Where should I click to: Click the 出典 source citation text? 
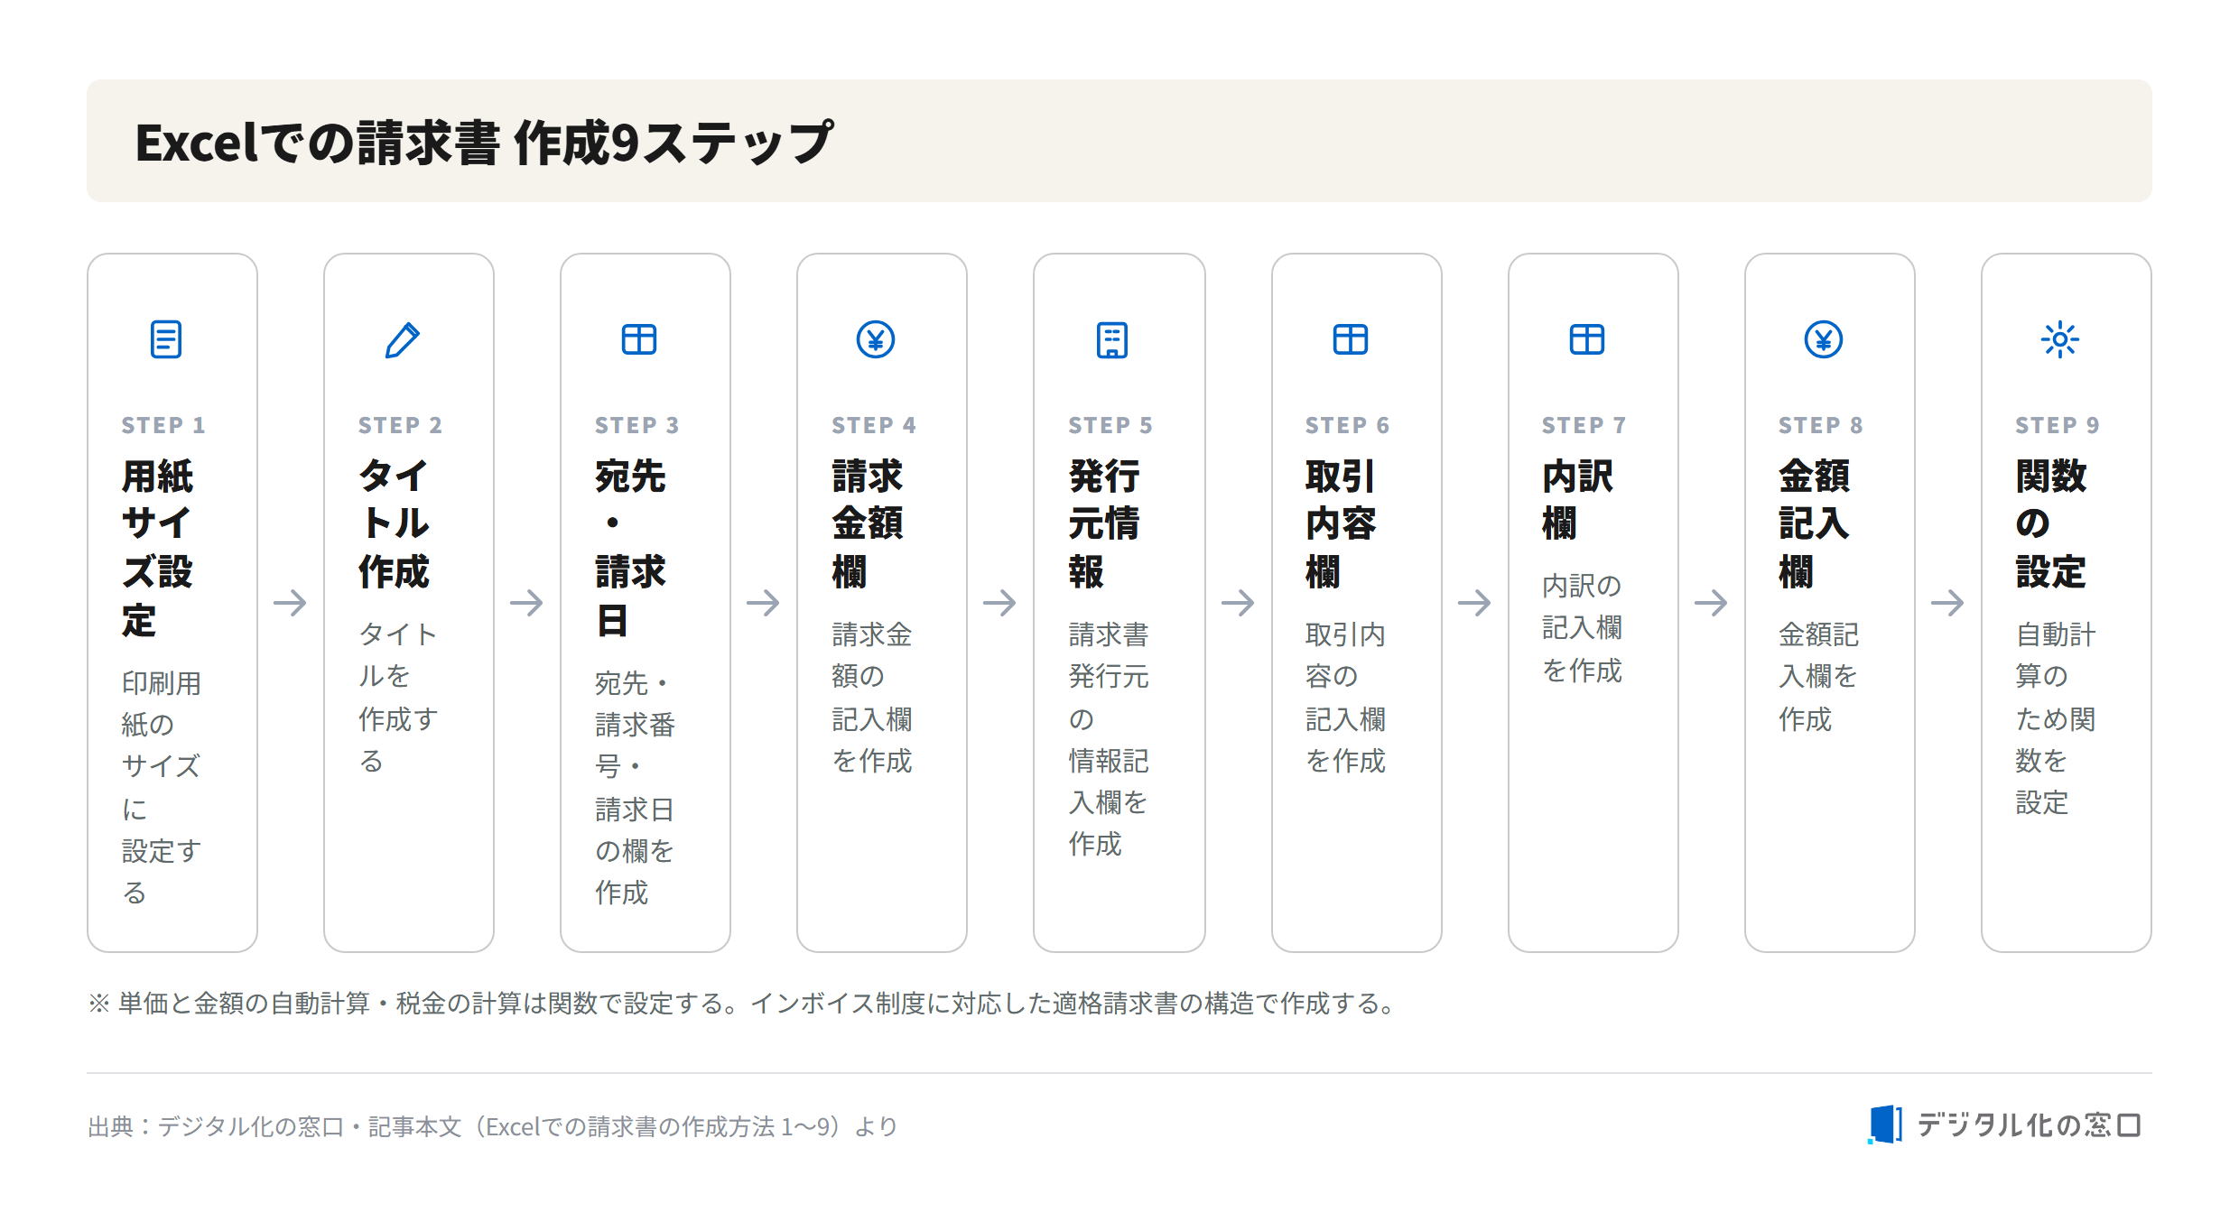coord(492,1126)
